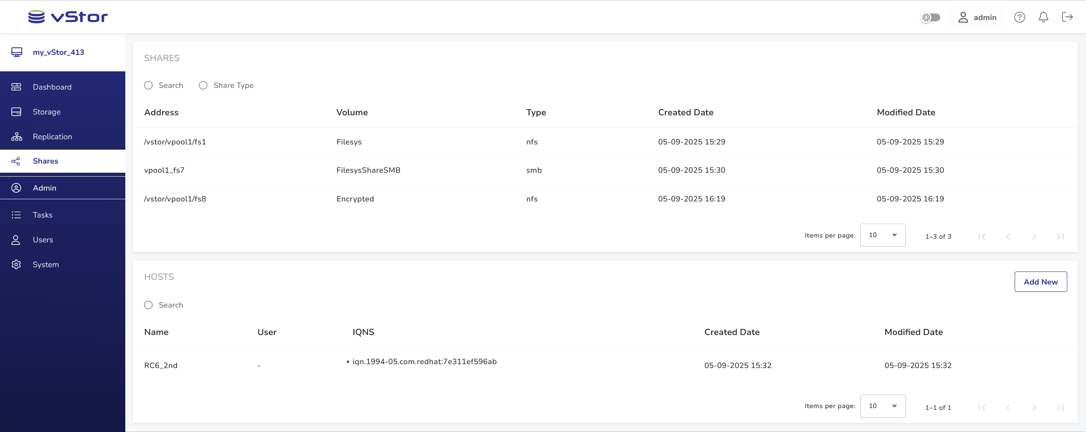Click the my_vStor_413 monitor icon
The width and height of the screenshot is (1086, 432).
(x=17, y=52)
